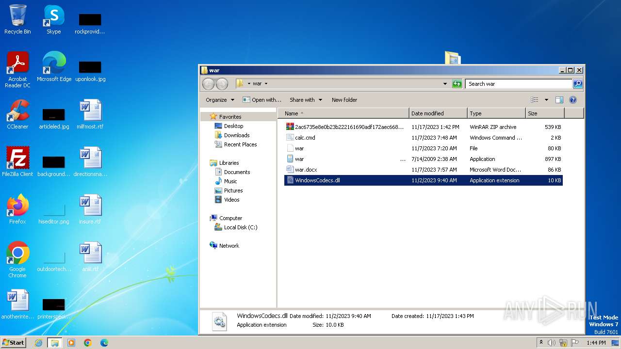
Task: Select calc.cmd file
Action: point(423,138)
